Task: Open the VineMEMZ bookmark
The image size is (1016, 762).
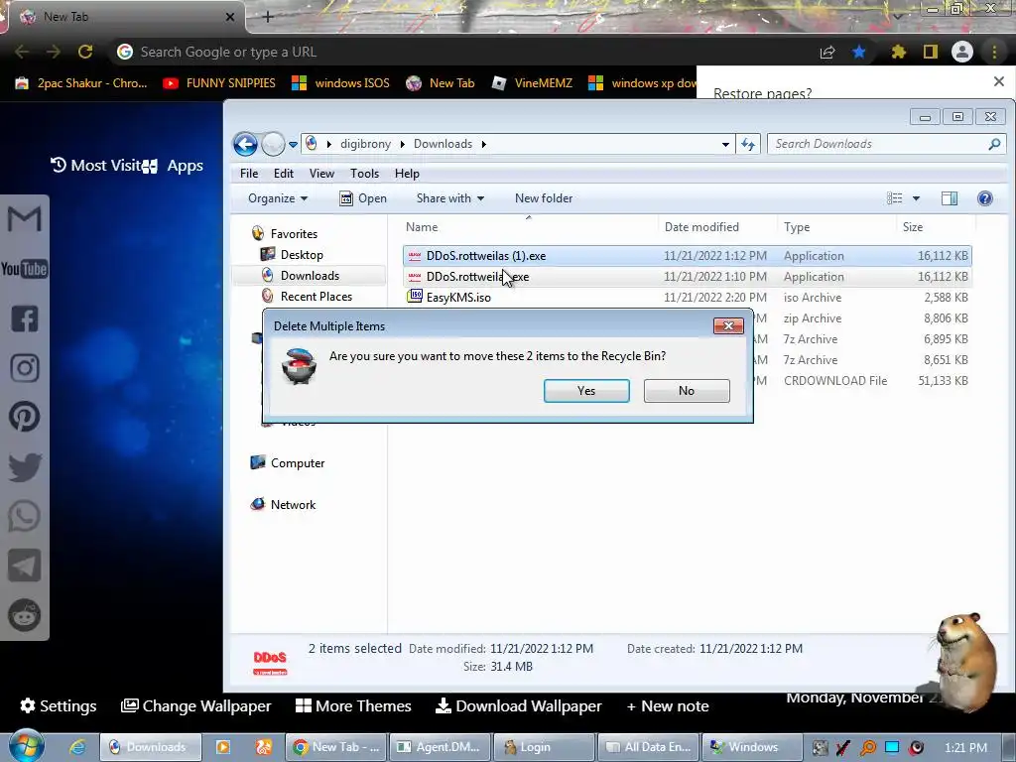Action: click(x=532, y=83)
